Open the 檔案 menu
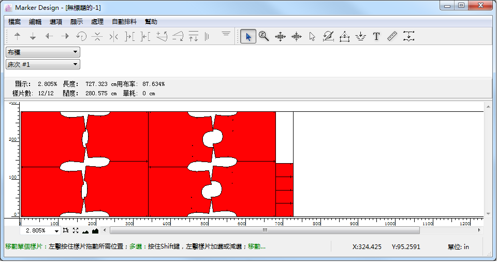The height and width of the screenshot is (262, 497). [14, 22]
